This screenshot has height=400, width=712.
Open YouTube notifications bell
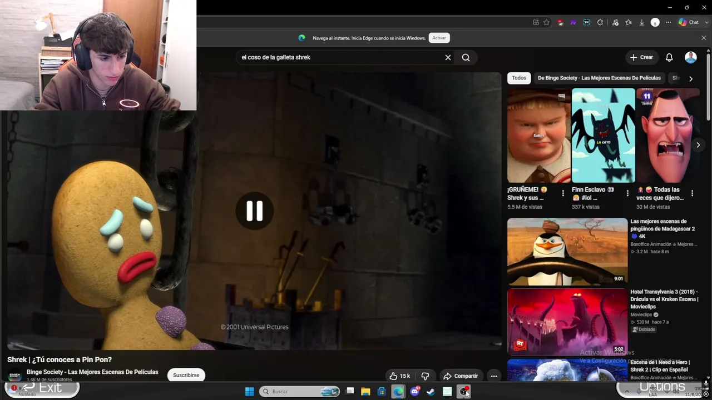point(669,57)
